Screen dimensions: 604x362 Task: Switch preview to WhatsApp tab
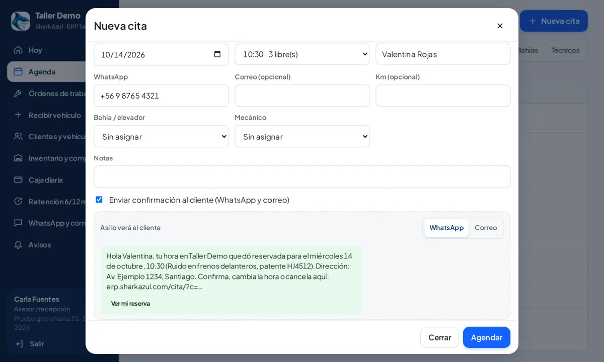pos(446,228)
